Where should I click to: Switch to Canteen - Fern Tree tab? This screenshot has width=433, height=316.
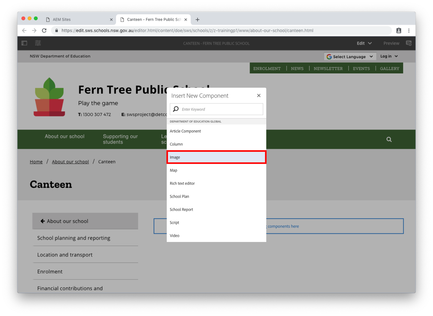154,20
